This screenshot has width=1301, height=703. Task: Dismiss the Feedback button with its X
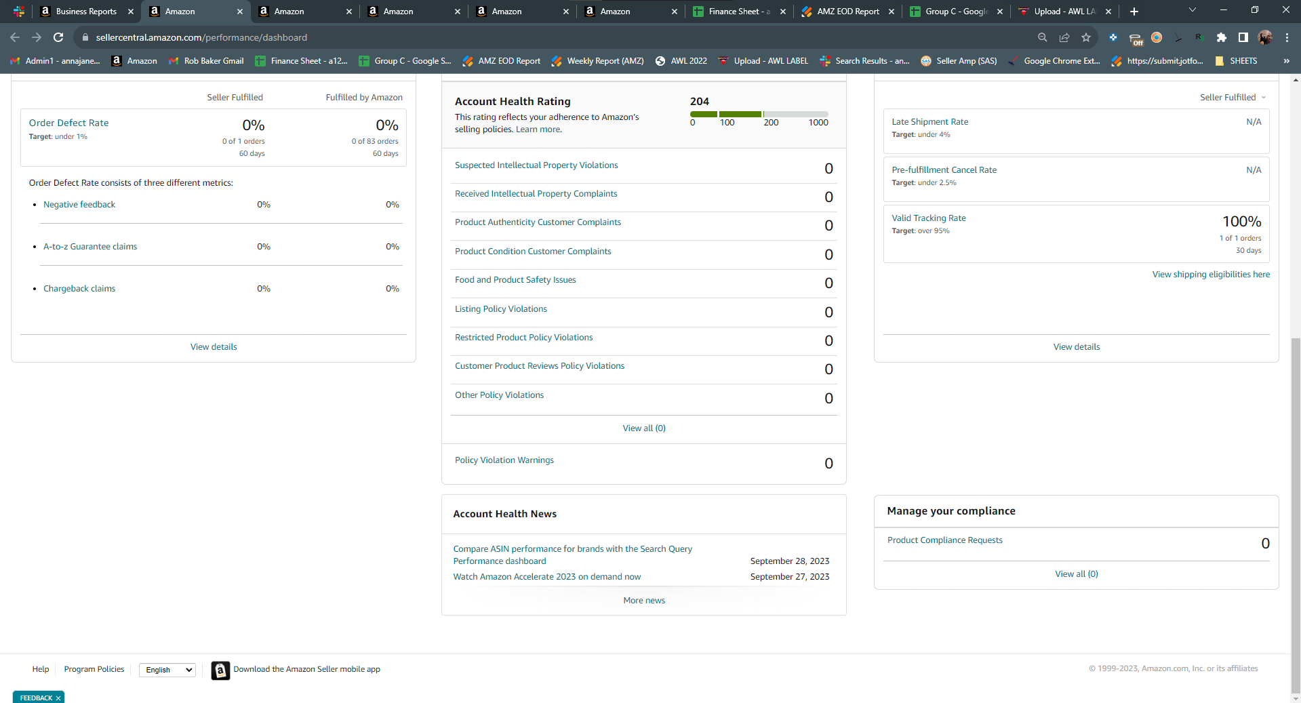[x=58, y=698]
